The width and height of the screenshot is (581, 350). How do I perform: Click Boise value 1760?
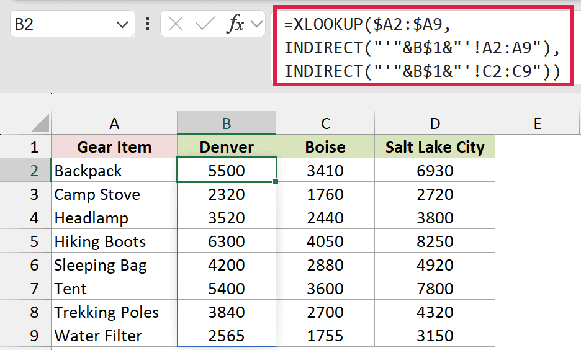pos(325,194)
